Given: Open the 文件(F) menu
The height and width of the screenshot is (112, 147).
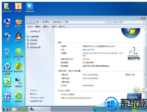Looking at the screenshot, I should (x=30, y=27).
